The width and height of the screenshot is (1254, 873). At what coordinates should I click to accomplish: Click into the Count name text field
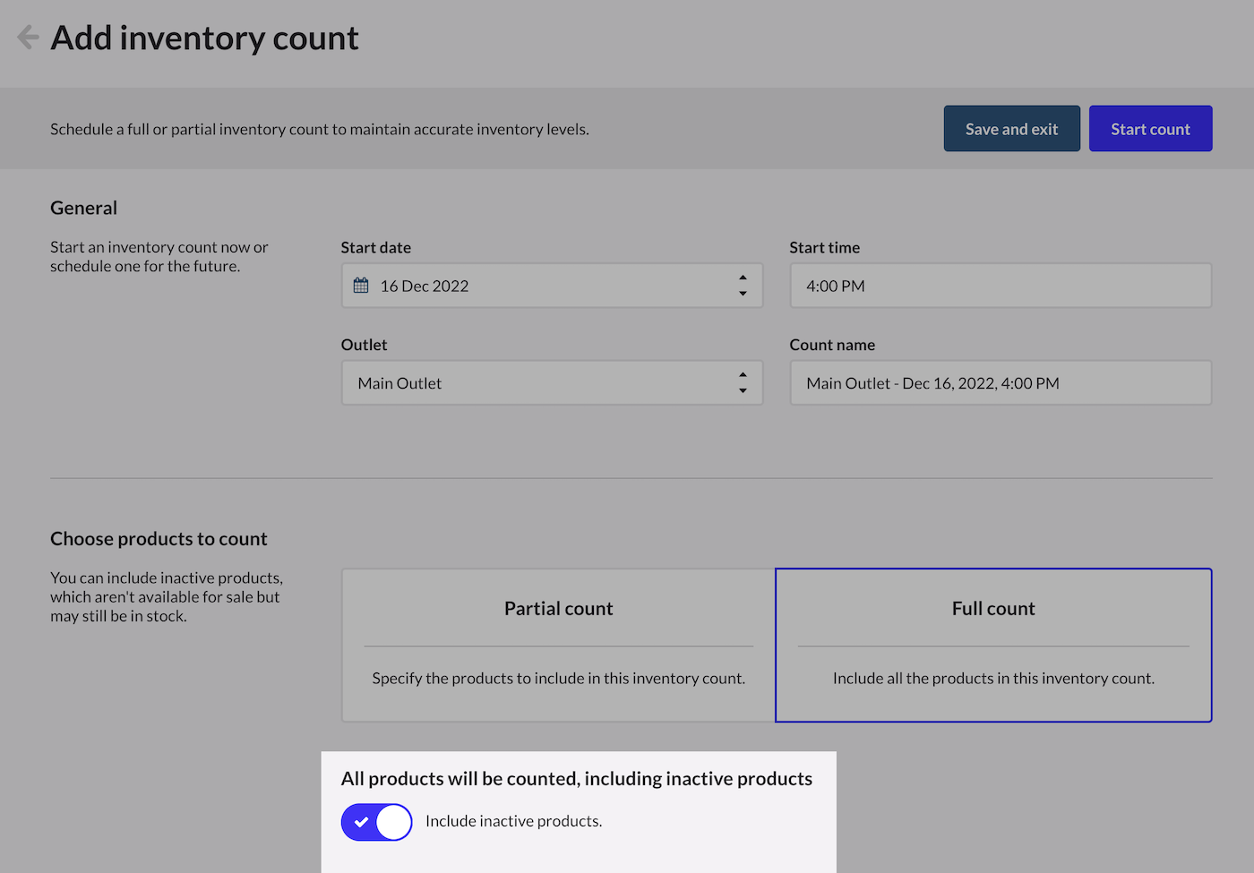pos(1000,383)
